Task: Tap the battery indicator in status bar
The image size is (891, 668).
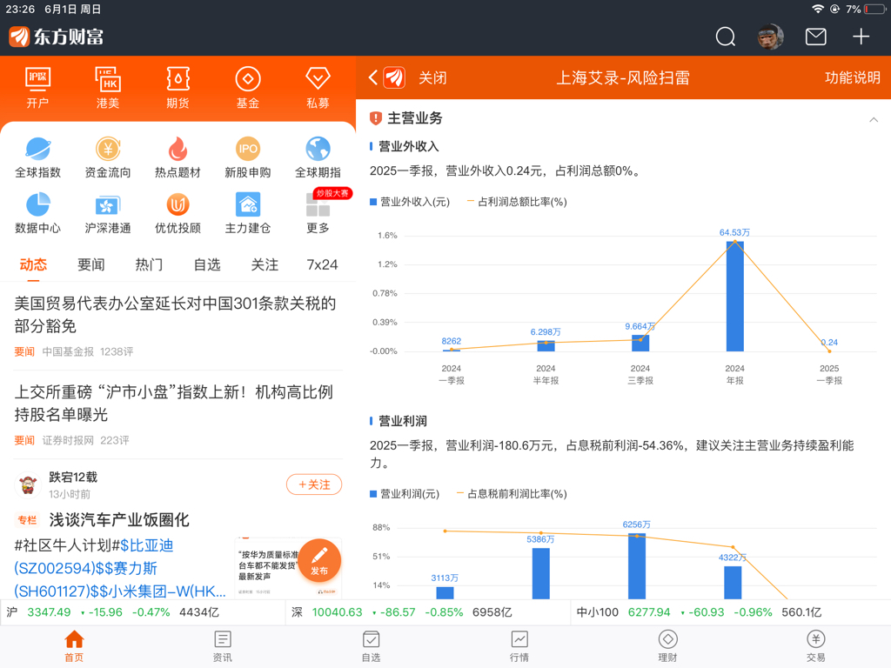Action: 874,9
